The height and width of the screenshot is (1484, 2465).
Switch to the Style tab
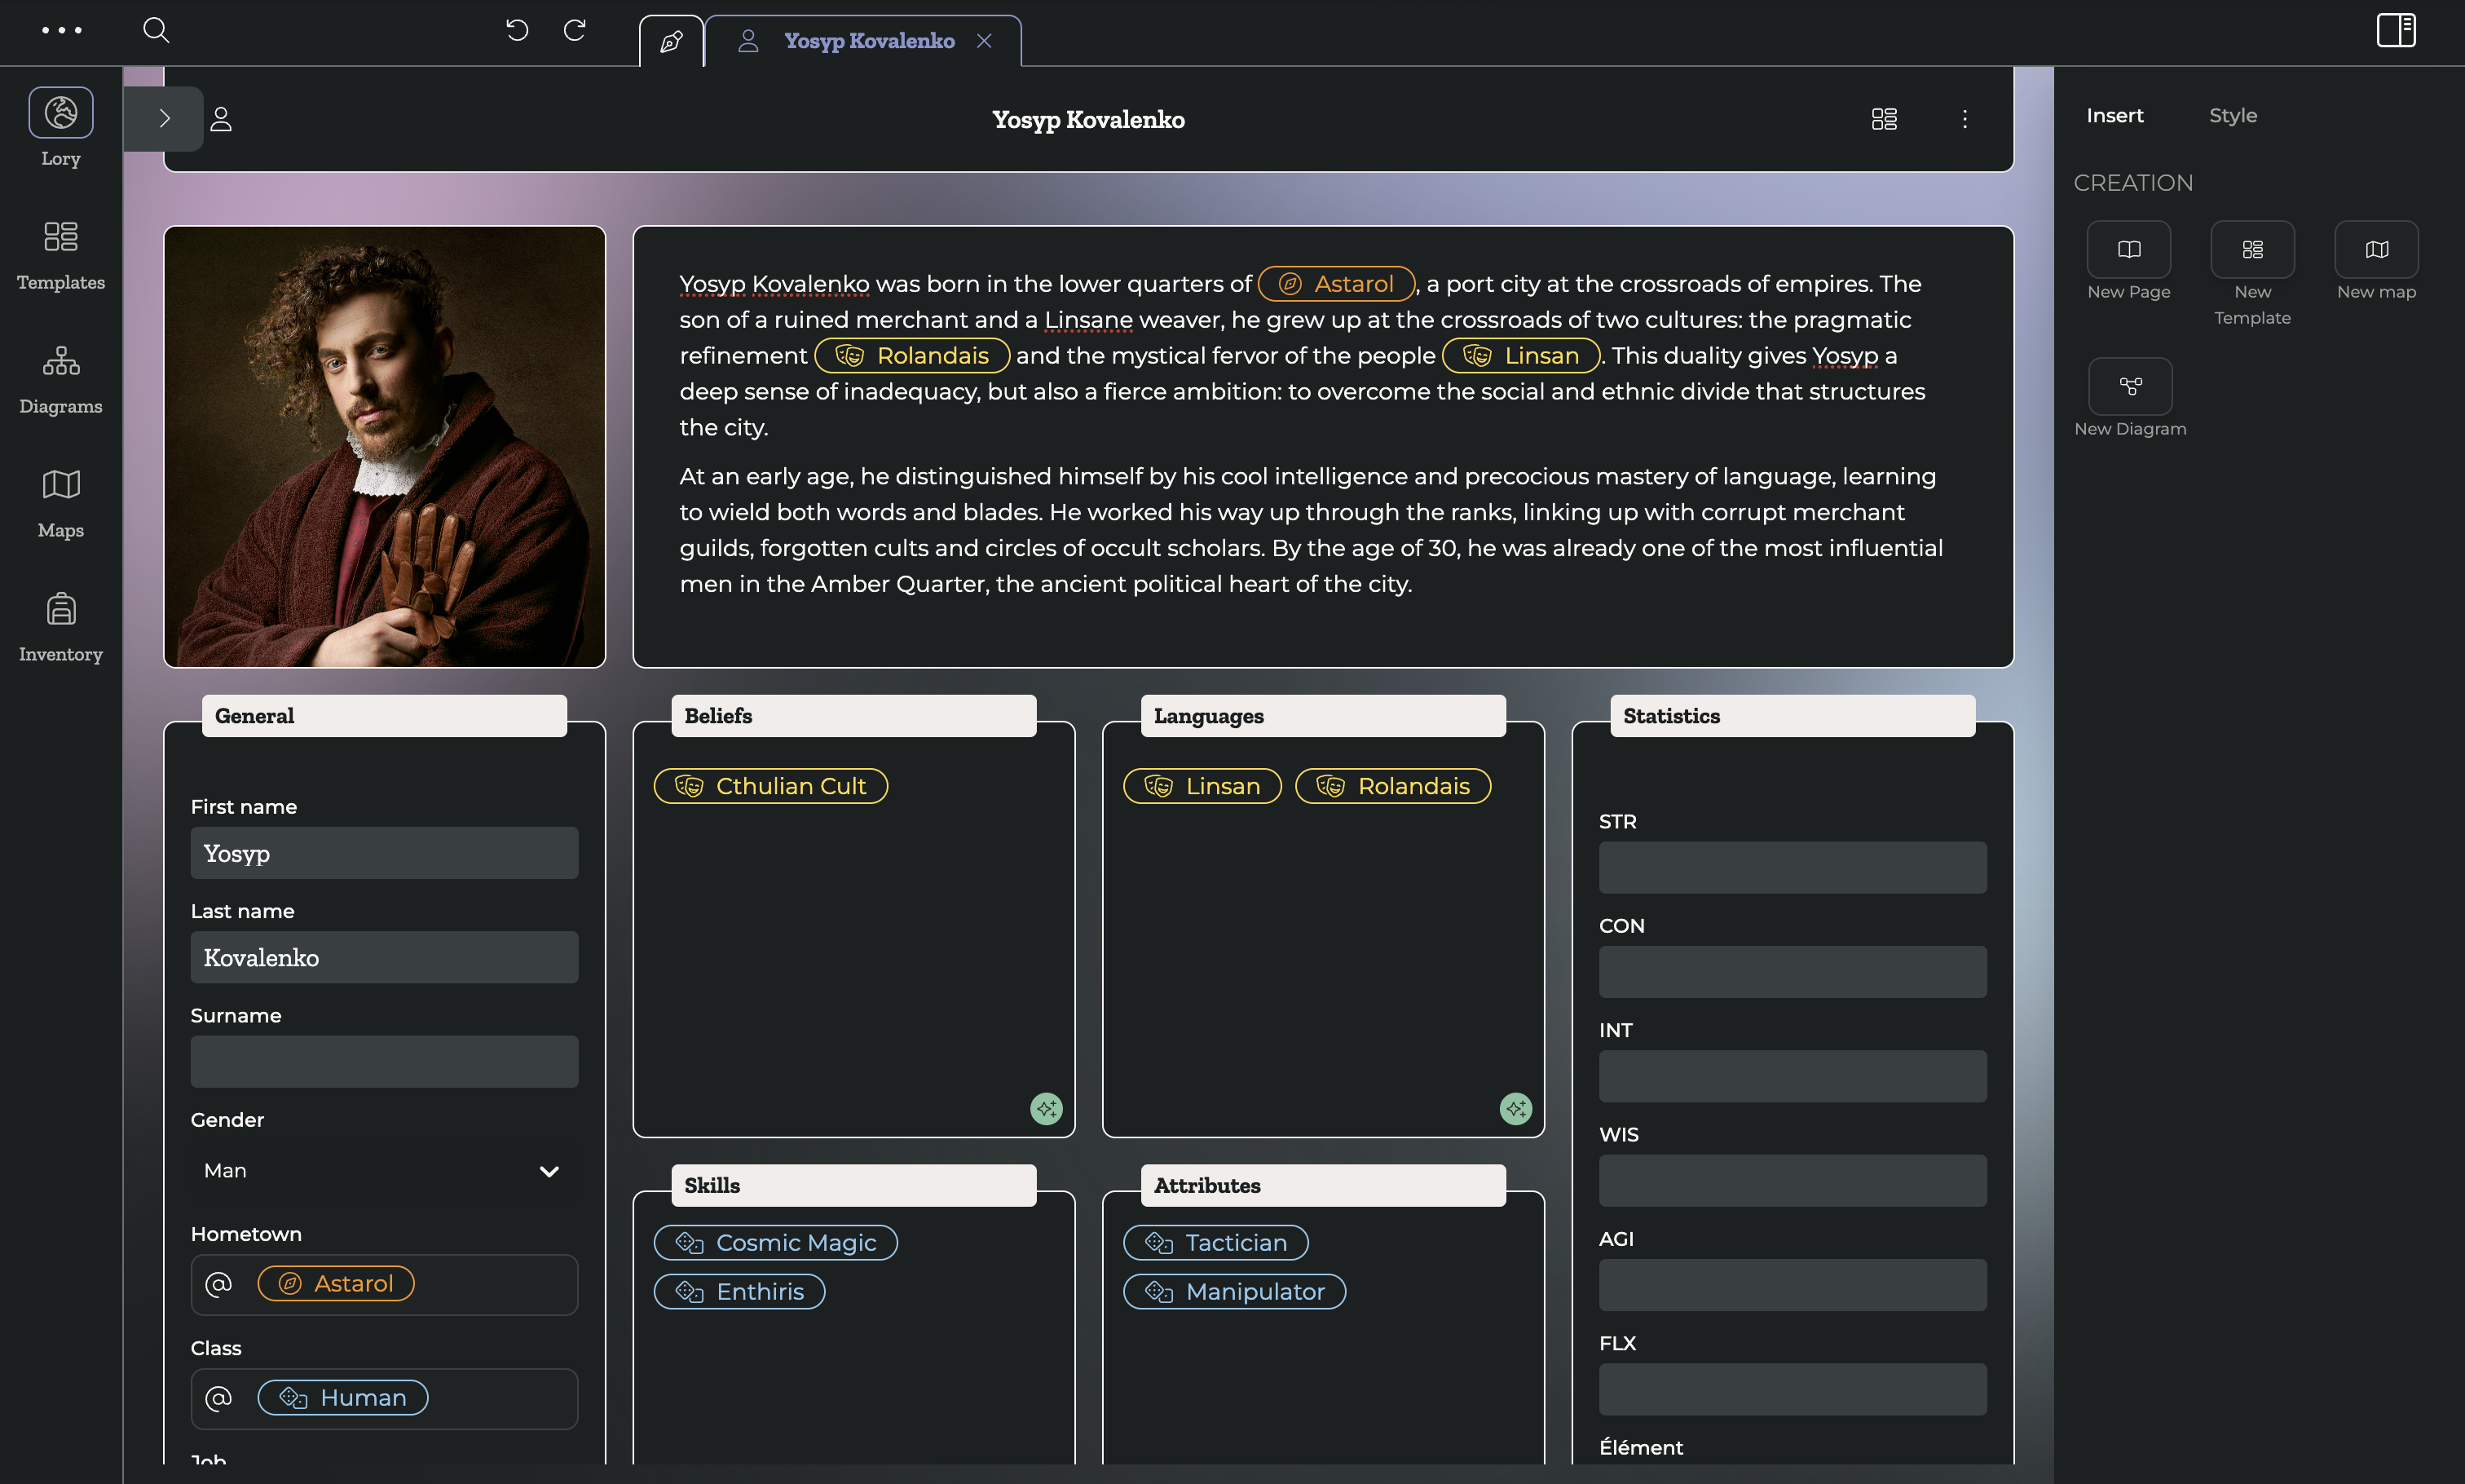coord(2233,115)
